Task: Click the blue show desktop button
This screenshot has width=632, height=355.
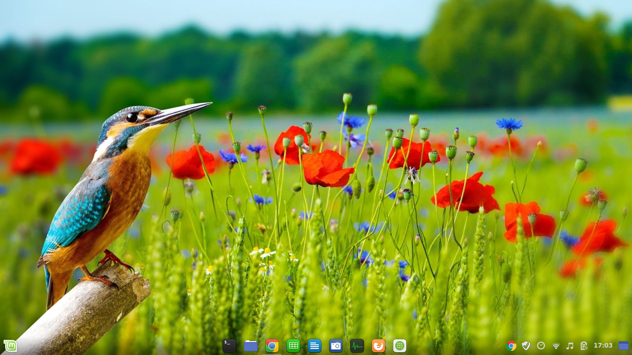Action: coord(624,346)
